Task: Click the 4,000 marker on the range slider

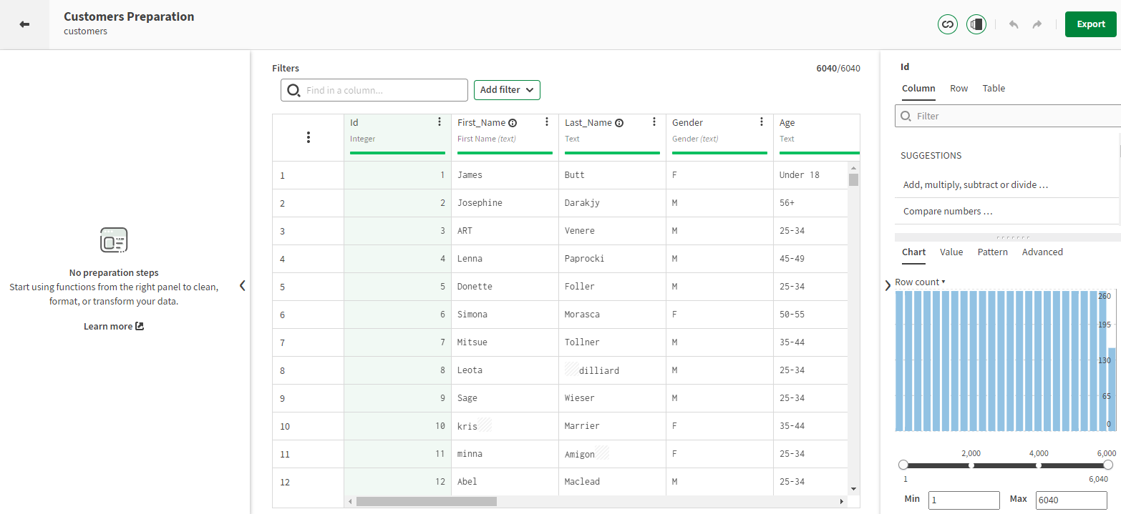Action: pyautogui.click(x=1039, y=465)
